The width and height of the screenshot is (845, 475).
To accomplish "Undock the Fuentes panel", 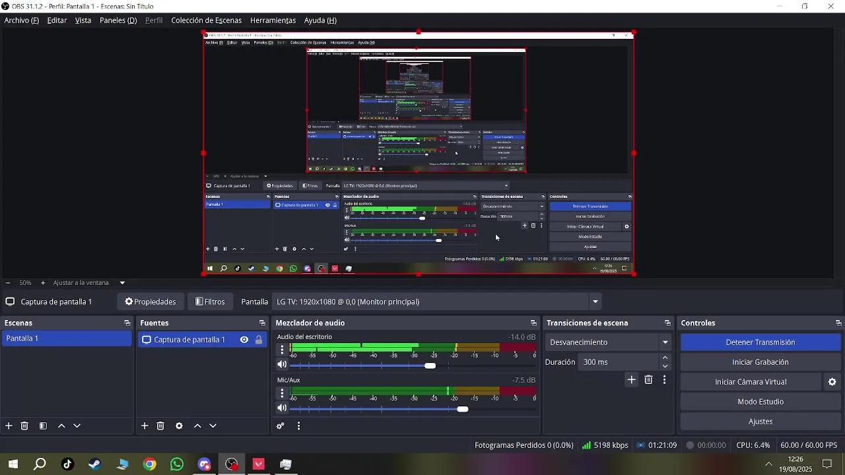I will click(262, 323).
